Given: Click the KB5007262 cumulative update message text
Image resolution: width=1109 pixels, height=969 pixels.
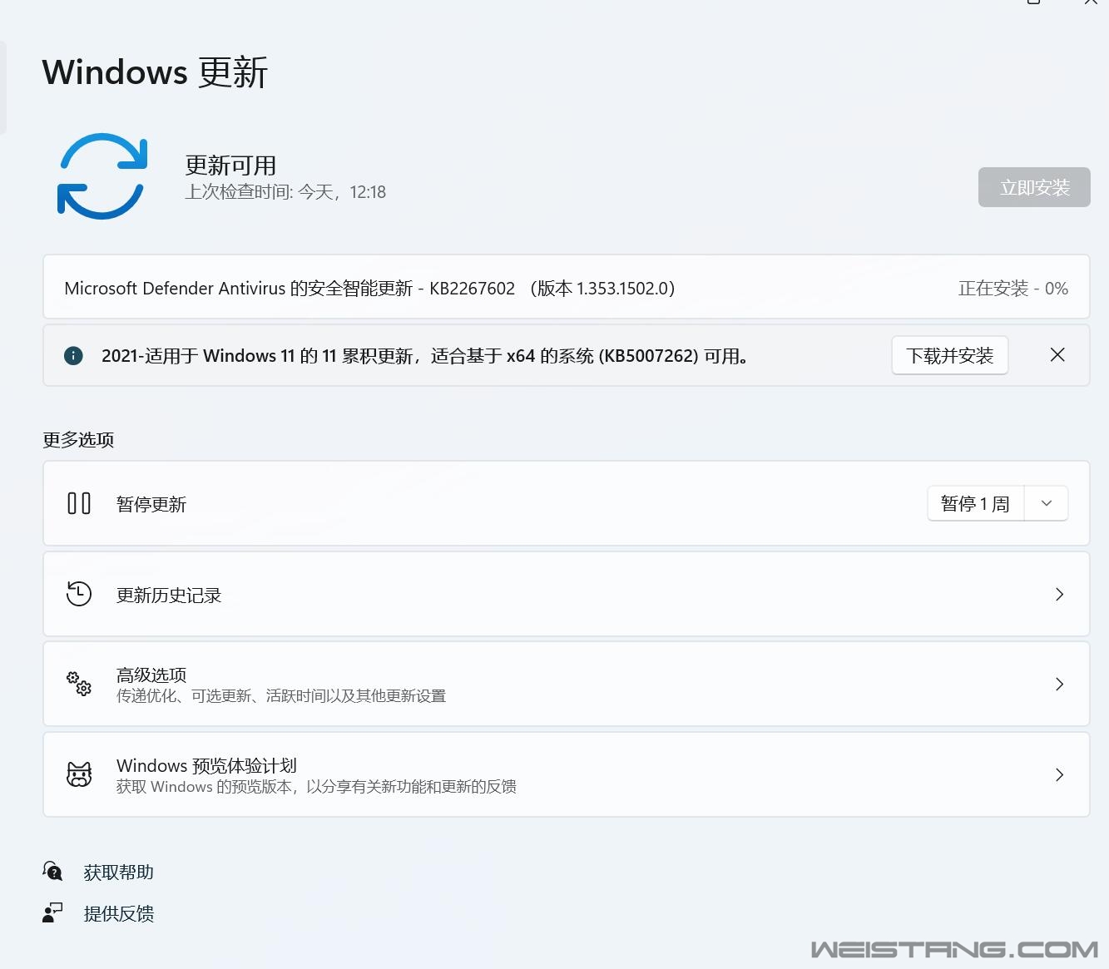Looking at the screenshot, I should (x=425, y=356).
